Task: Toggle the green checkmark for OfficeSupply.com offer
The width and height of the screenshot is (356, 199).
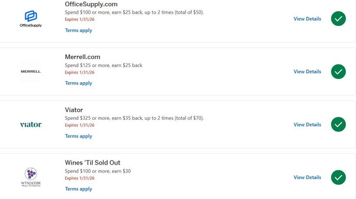Action: 338,19
